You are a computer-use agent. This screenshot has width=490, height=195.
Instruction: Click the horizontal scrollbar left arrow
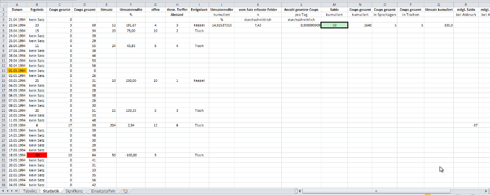(x=300, y=191)
